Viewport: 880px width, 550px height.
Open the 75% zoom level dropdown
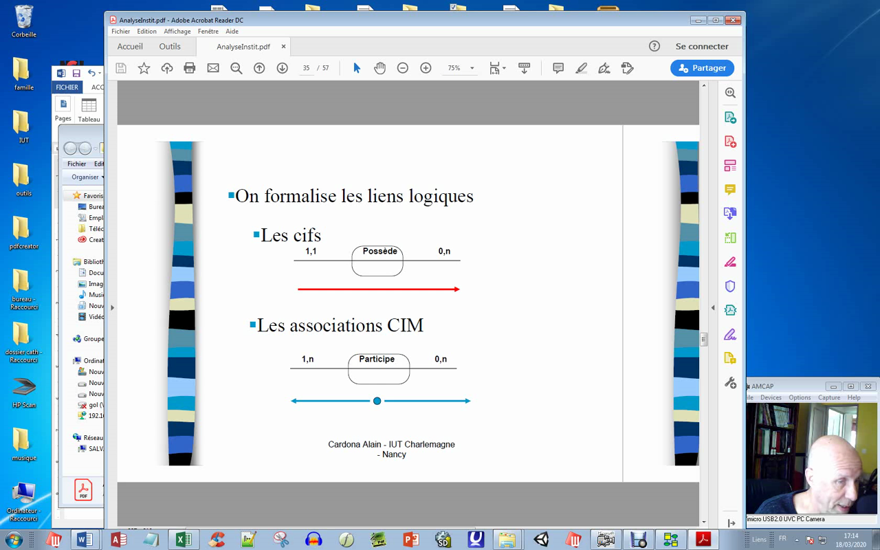(x=472, y=68)
